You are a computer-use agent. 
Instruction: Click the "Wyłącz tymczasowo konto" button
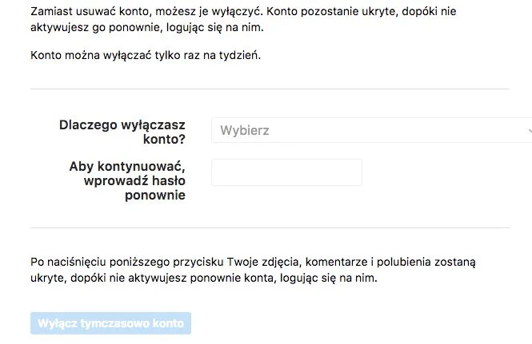coord(110,323)
